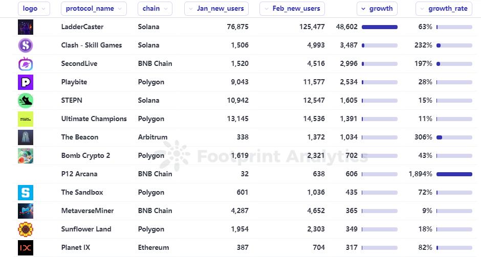Expand the logo column header menu
Screen dimensions: 481x257
click(x=34, y=9)
